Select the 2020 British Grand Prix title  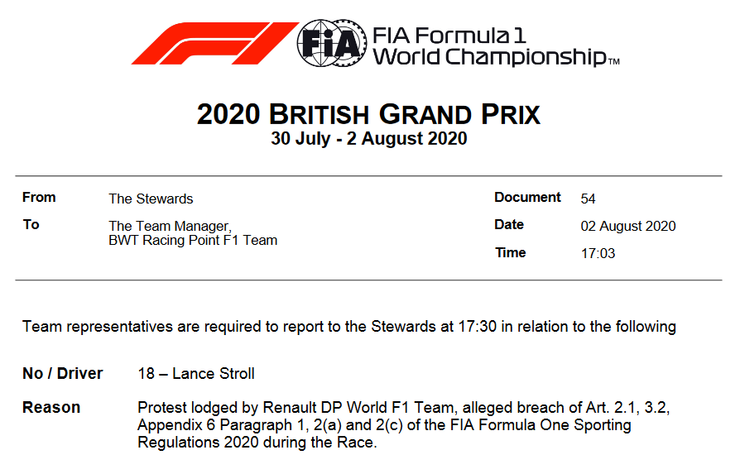pos(368,115)
